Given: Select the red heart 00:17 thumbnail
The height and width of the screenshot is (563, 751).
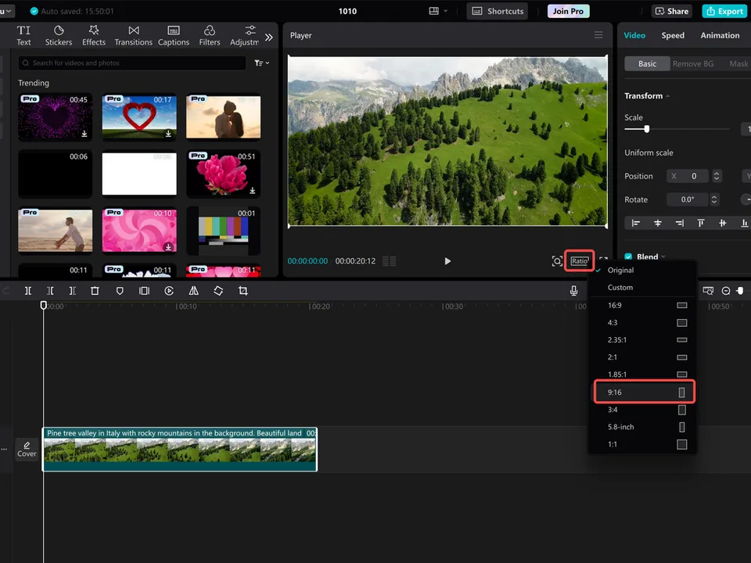Looking at the screenshot, I should point(139,117).
